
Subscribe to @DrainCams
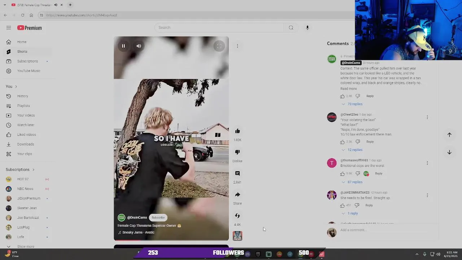[x=158, y=217]
